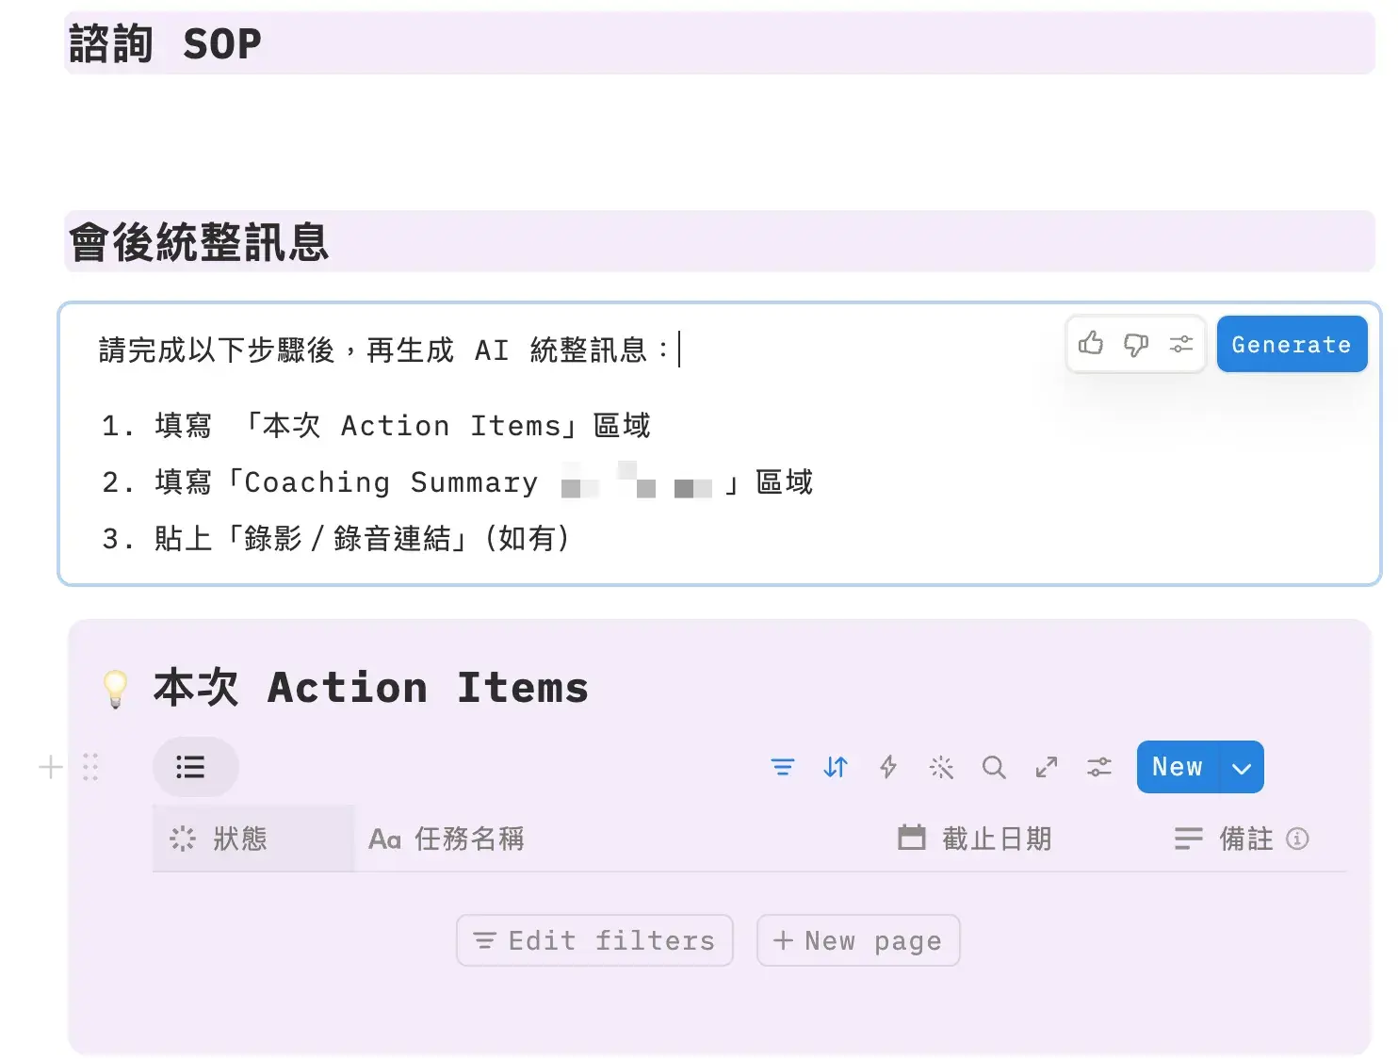Screen dimensions: 1398x1059
Task: Select the 狀態 column header
Action: [x=253, y=839]
